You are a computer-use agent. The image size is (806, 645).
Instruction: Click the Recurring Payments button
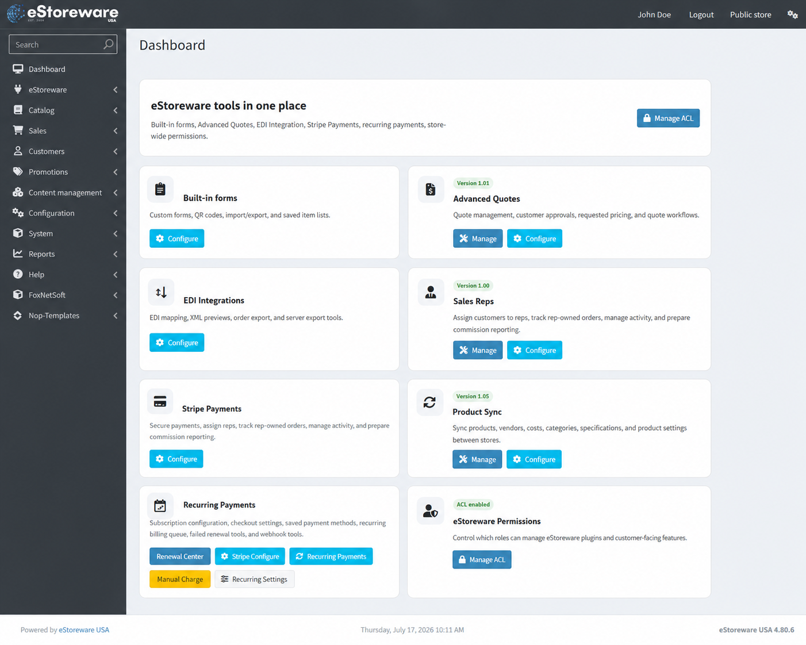(331, 556)
